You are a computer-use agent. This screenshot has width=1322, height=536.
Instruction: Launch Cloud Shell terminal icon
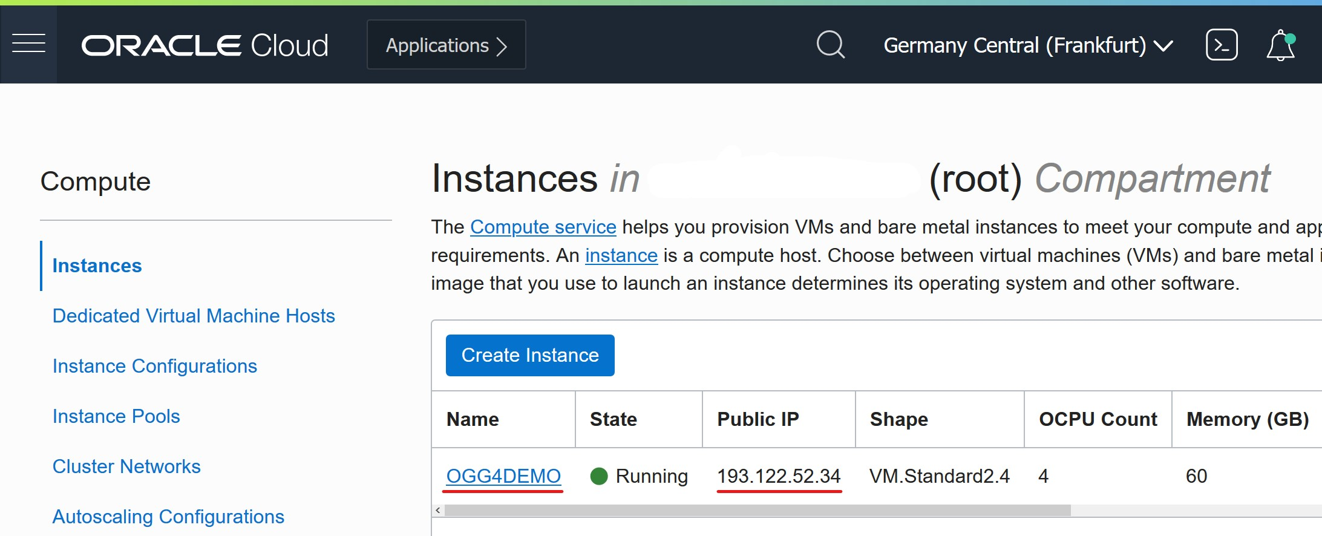(x=1222, y=45)
